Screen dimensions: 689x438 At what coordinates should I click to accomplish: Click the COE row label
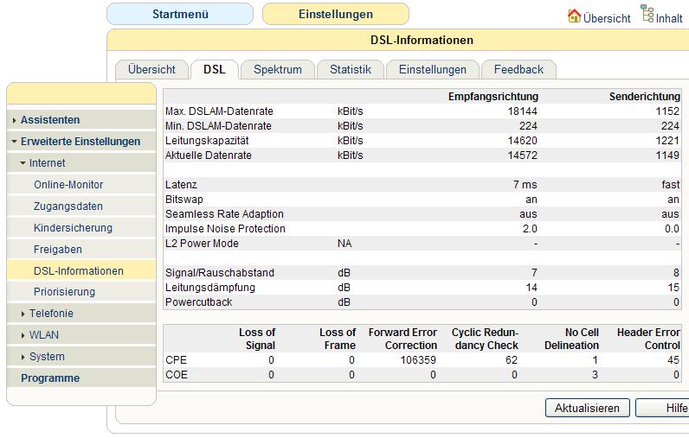tap(177, 375)
